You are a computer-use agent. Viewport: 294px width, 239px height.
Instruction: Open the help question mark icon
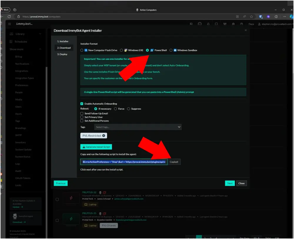pos(241,24)
